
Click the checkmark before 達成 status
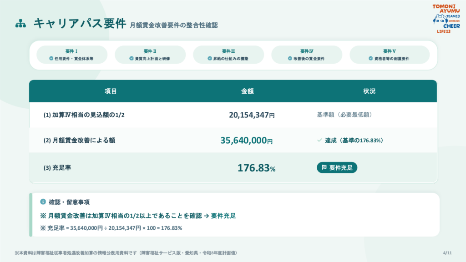319,140
